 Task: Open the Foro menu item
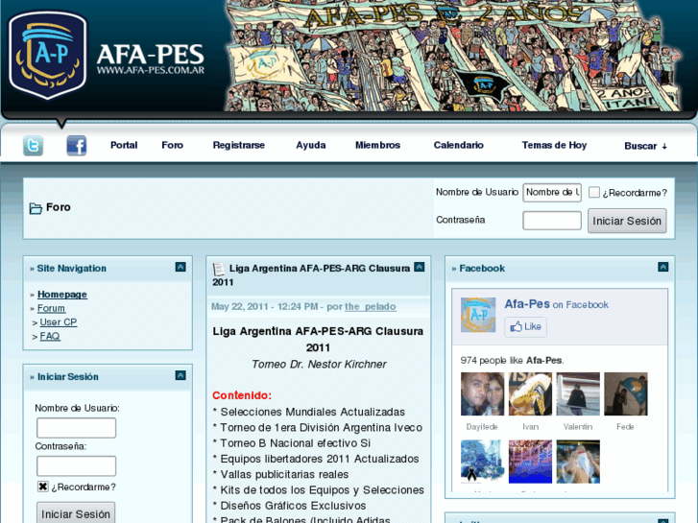coord(172,145)
